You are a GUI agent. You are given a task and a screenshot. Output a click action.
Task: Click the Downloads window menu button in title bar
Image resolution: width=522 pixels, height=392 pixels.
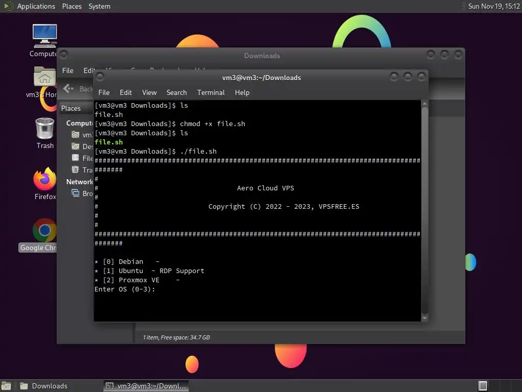tap(64, 54)
